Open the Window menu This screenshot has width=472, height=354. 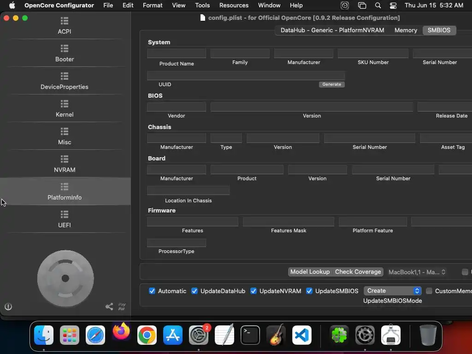click(x=269, y=6)
